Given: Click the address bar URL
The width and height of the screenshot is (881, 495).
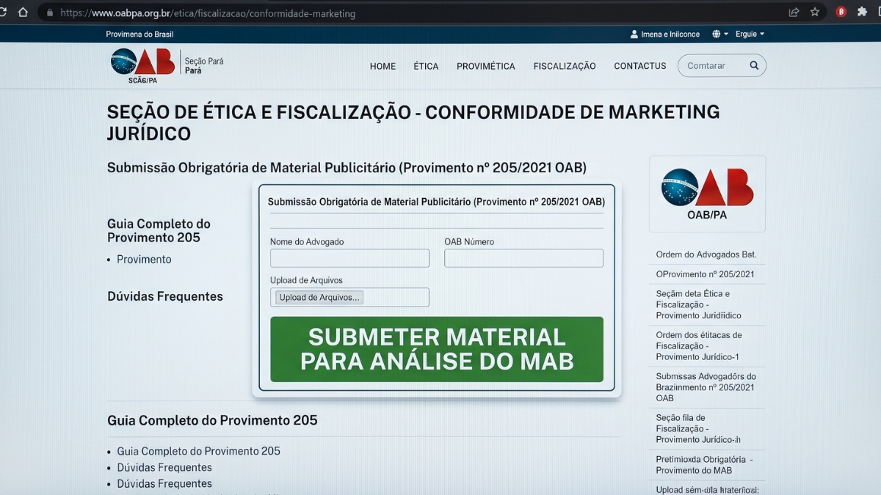Looking at the screenshot, I should pyautogui.click(x=208, y=13).
